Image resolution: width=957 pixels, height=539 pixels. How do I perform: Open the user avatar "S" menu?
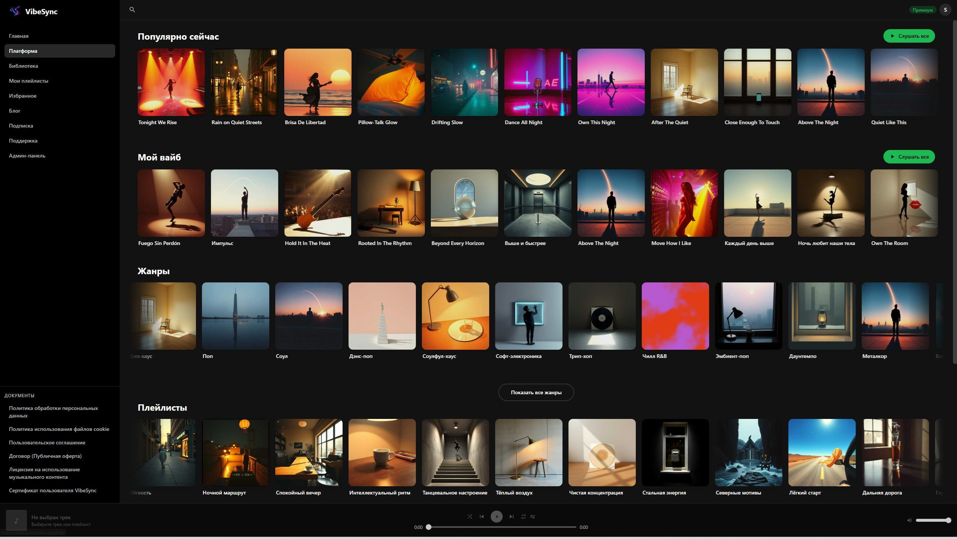945,10
